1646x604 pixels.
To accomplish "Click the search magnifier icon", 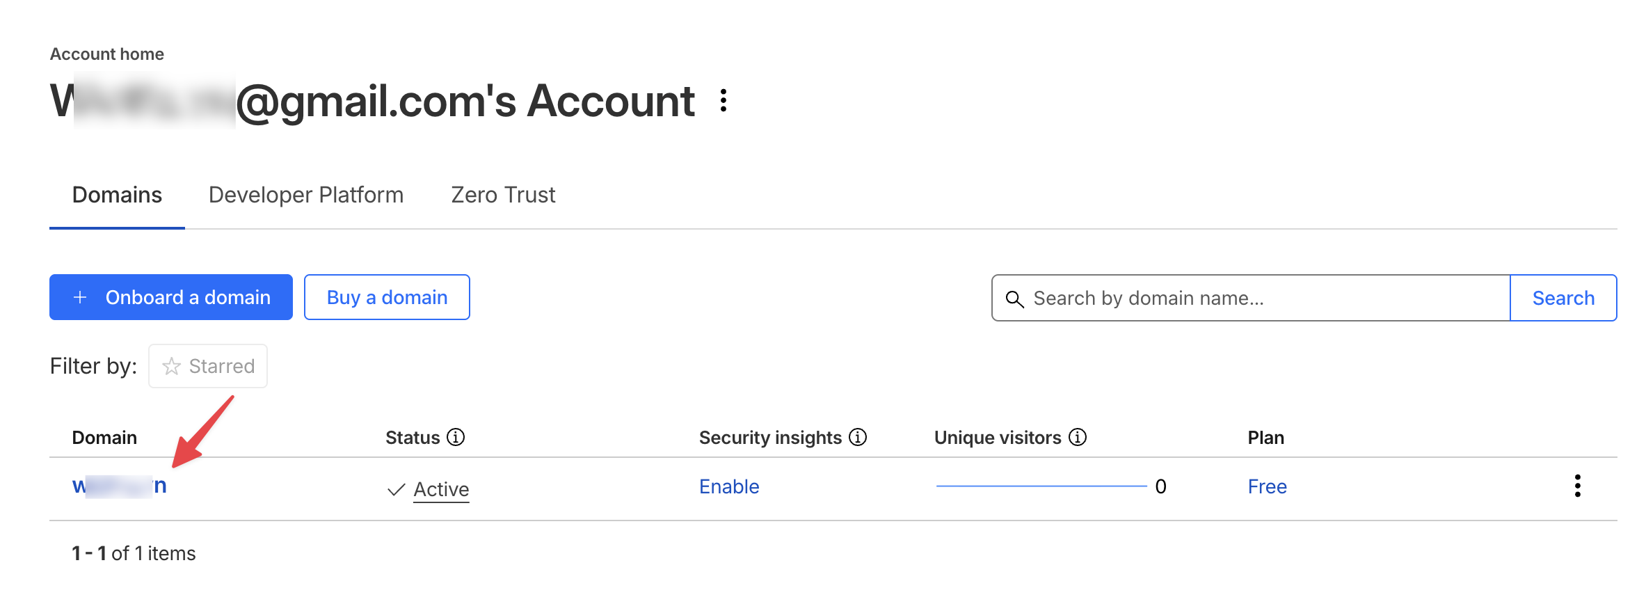I will [x=1016, y=298].
